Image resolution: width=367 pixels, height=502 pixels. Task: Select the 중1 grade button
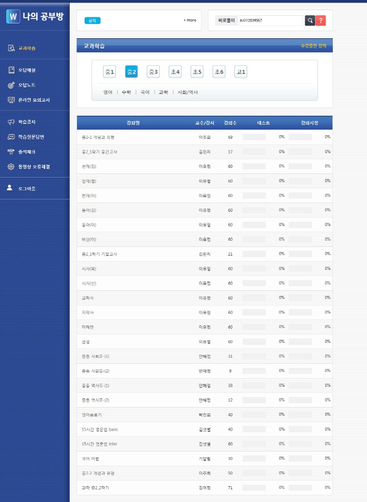[109, 72]
